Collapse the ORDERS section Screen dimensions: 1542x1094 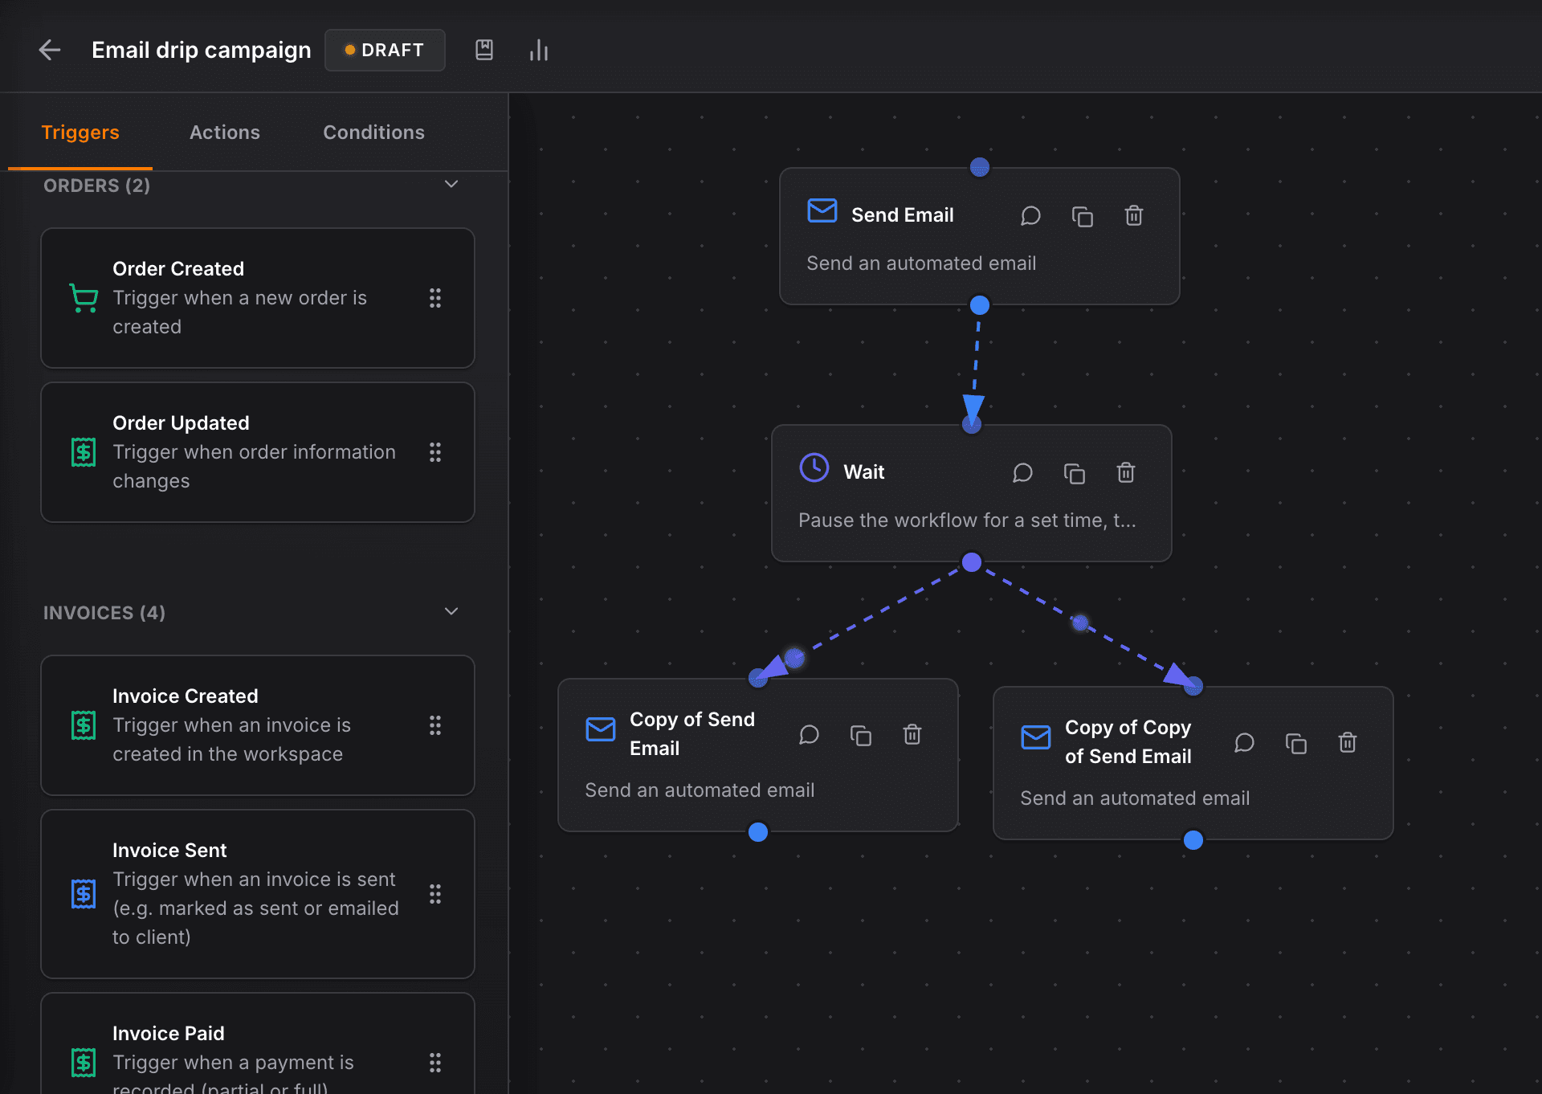click(x=451, y=184)
